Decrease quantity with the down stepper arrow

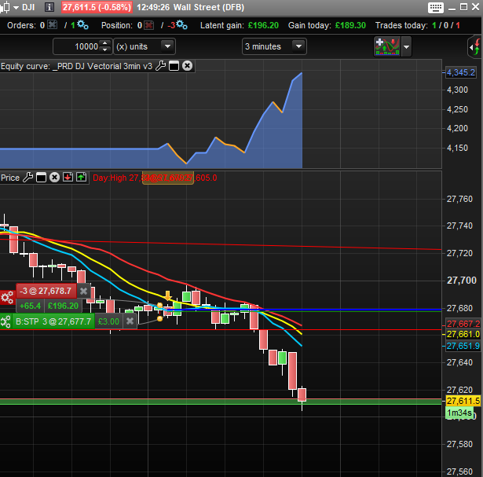[105, 50]
